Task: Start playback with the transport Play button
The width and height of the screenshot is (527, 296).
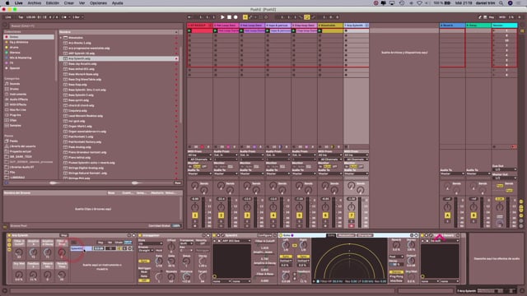Action: click(x=222, y=17)
